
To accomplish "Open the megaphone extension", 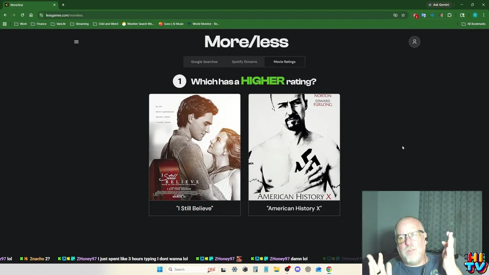I will (x=441, y=15).
